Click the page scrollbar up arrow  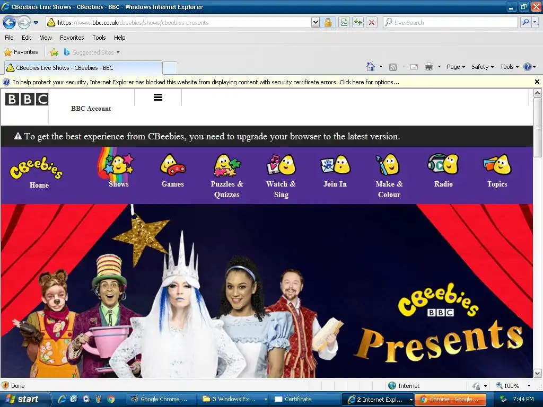coord(538,93)
